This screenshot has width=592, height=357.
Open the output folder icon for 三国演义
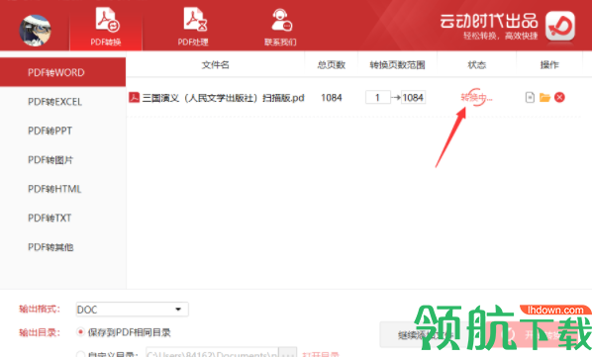[x=544, y=98]
